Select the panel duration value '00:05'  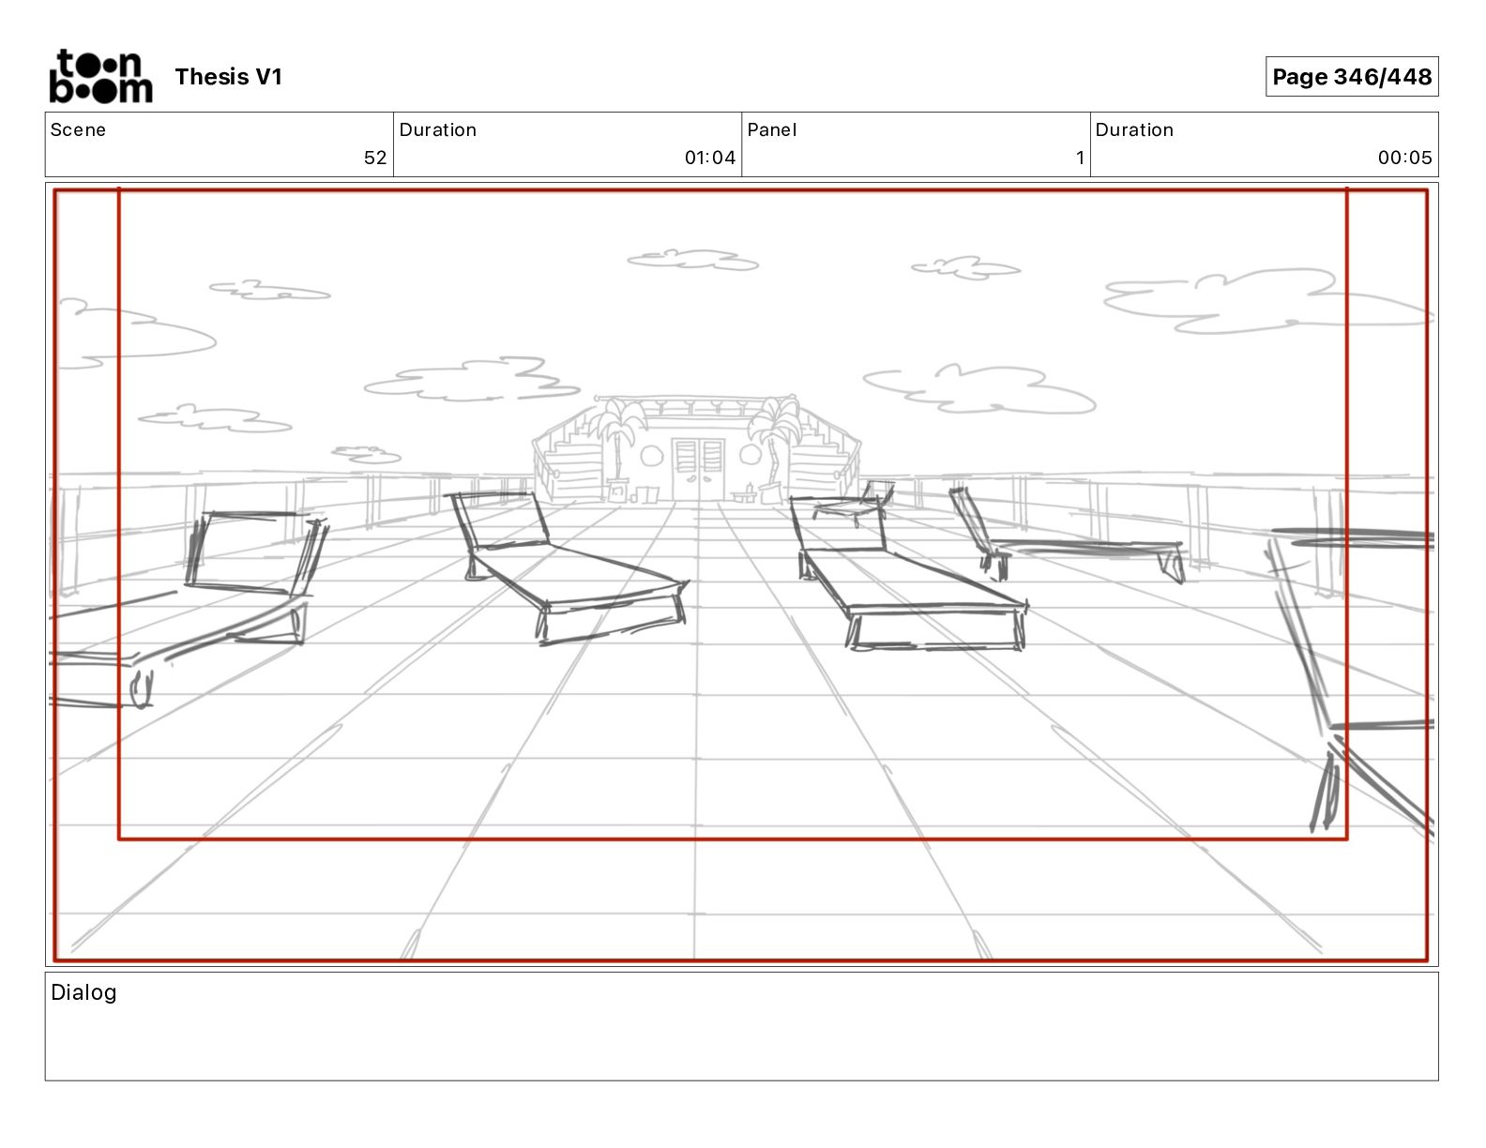click(x=1405, y=158)
